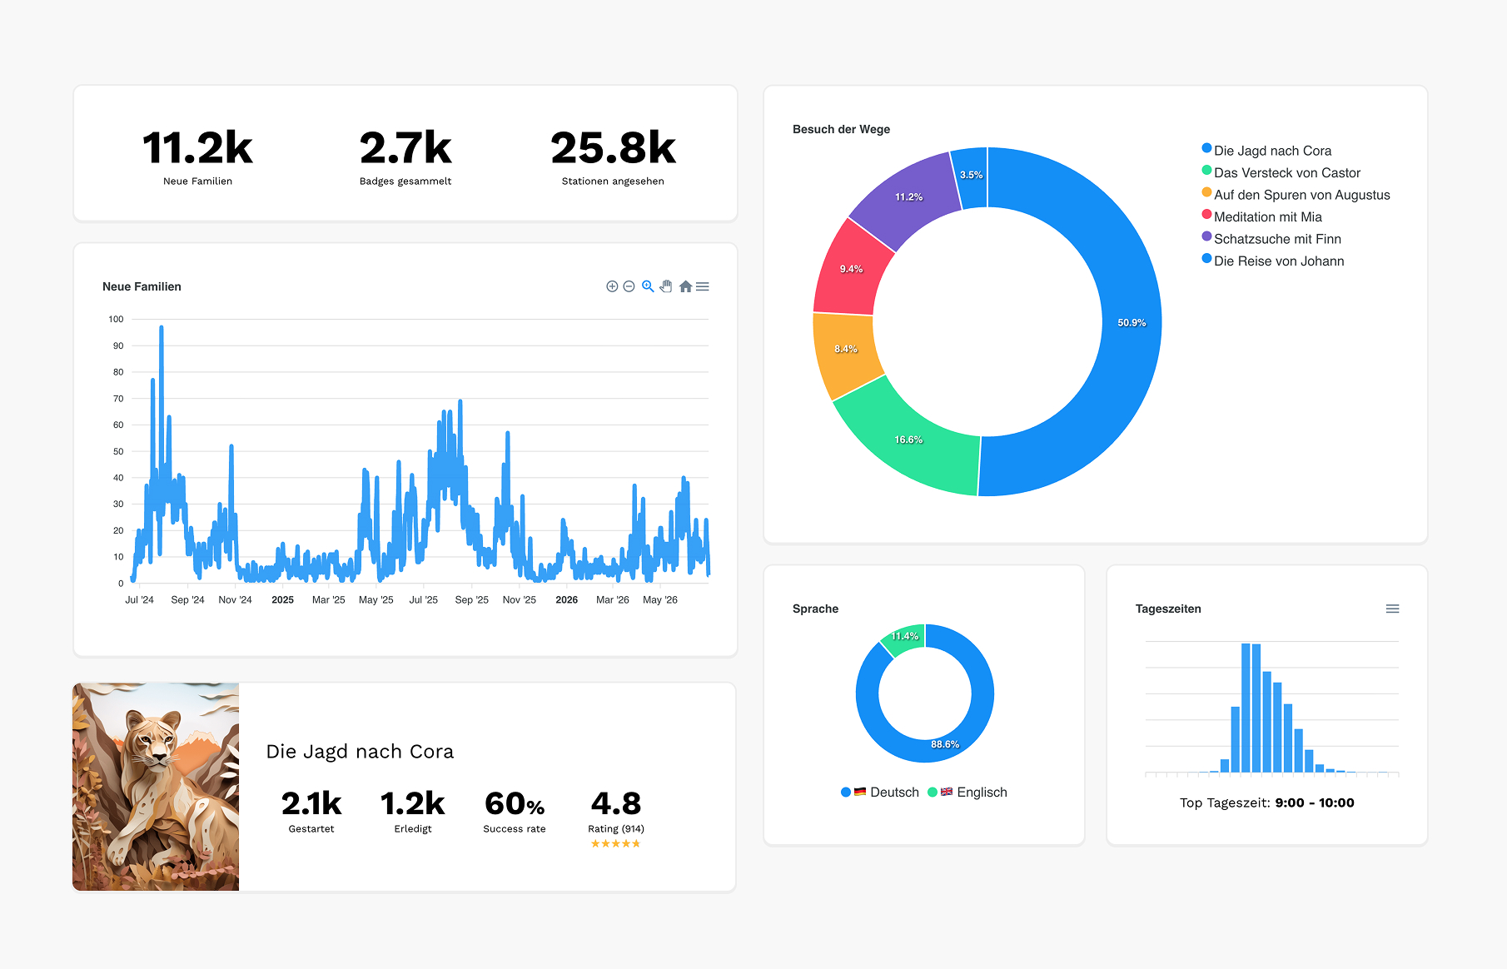Enable panning hand tool on chart

(x=666, y=286)
